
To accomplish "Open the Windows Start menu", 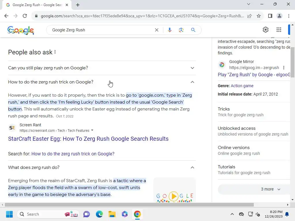I will (9, 214).
